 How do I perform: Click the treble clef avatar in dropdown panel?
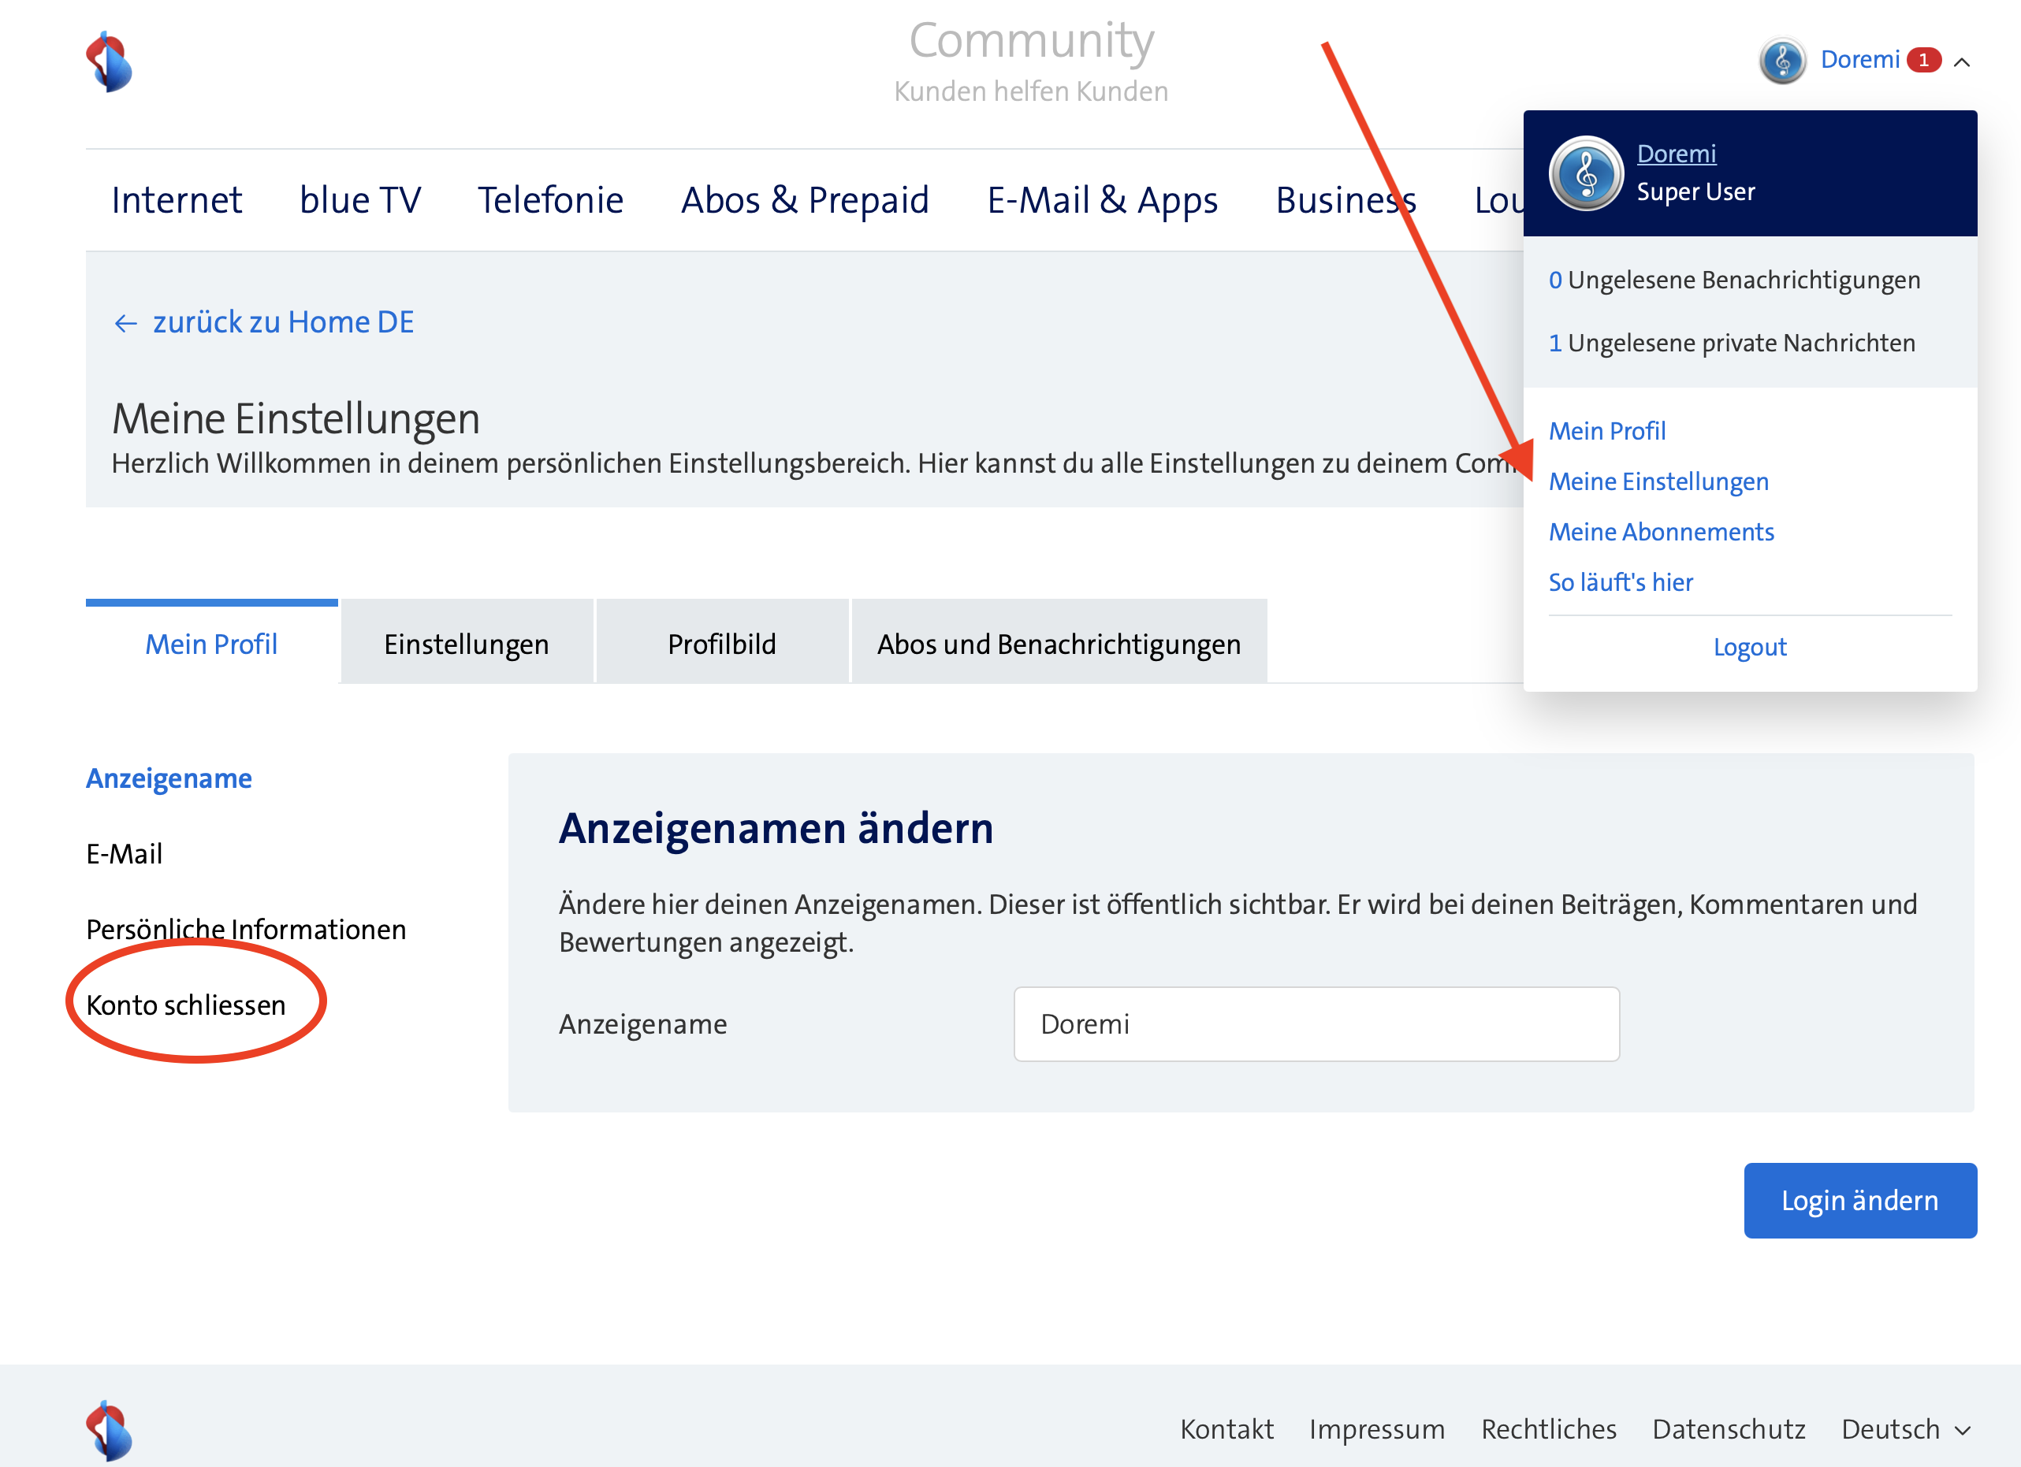pyautogui.click(x=1585, y=173)
